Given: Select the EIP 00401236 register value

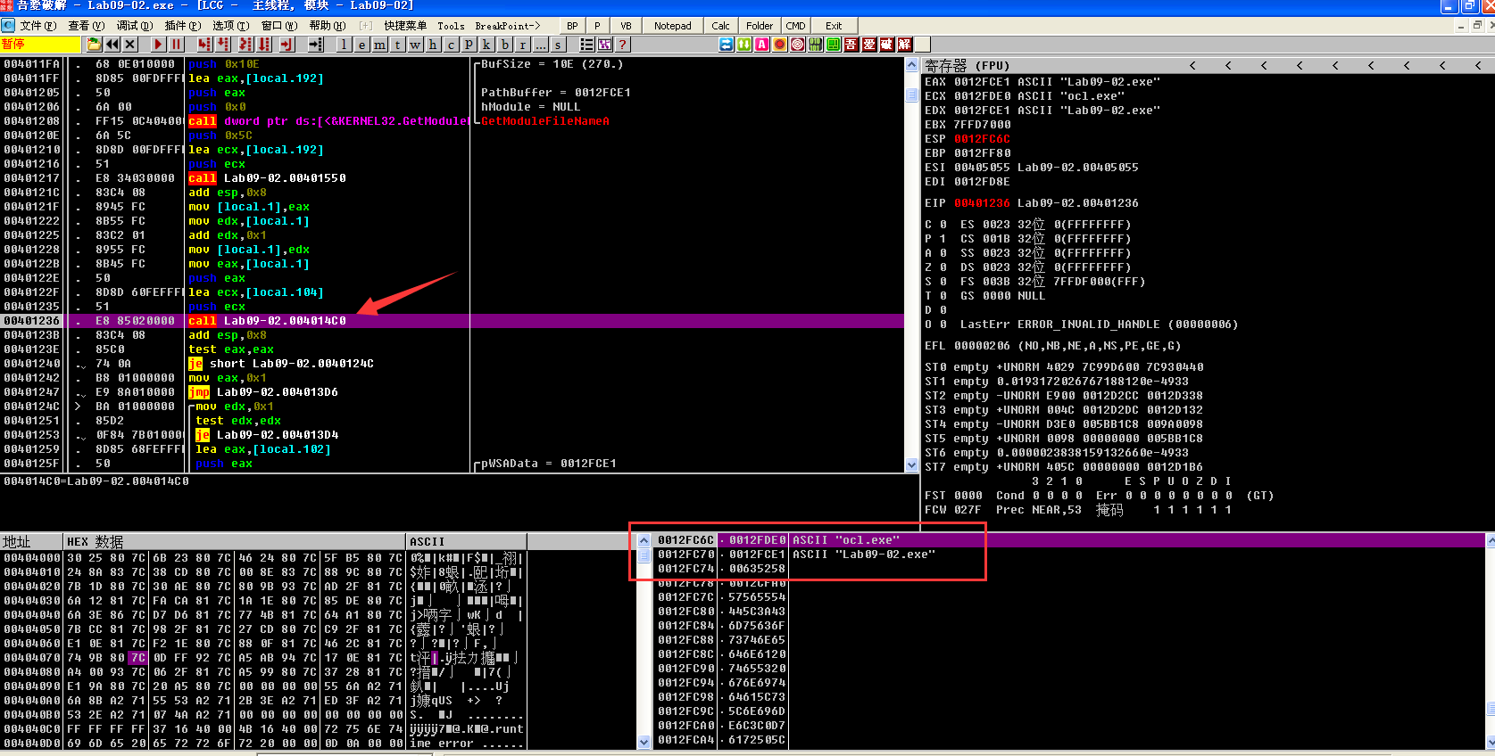Looking at the screenshot, I should pyautogui.click(x=982, y=202).
